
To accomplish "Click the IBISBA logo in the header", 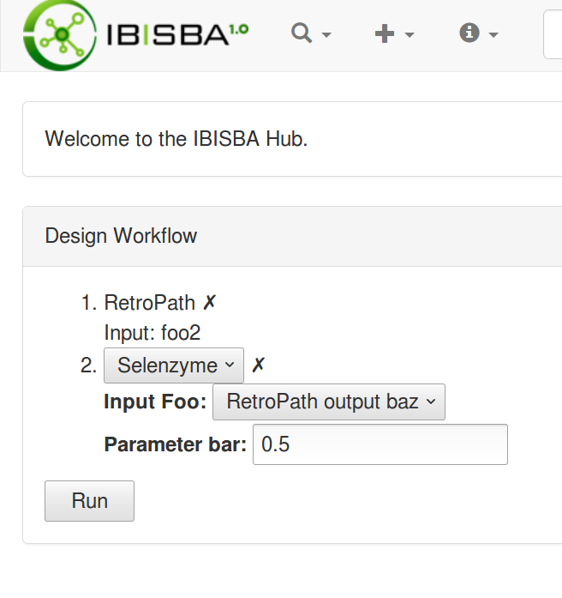I will click(135, 35).
